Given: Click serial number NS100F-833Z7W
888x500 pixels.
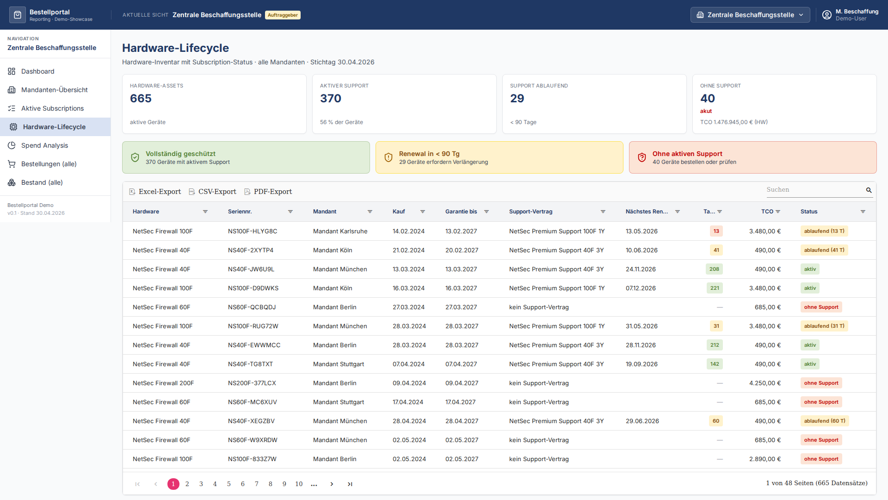Looking at the screenshot, I should pos(252,459).
